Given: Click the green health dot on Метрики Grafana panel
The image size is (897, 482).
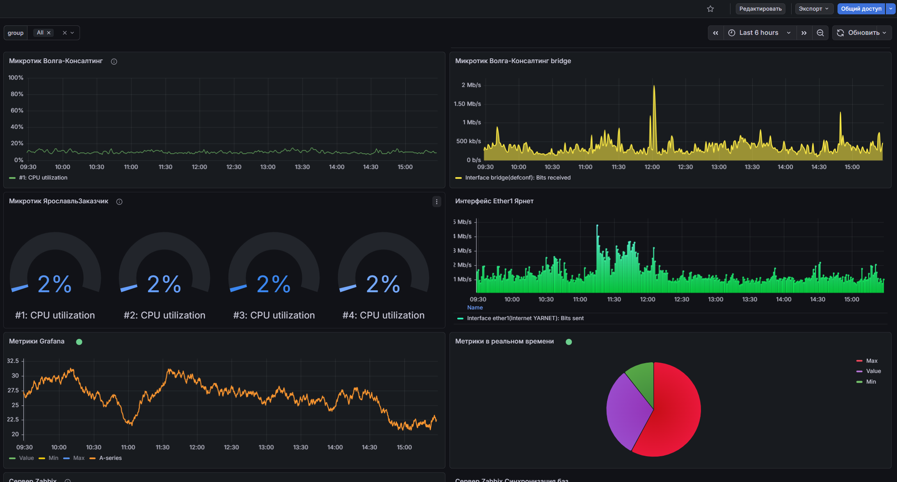Looking at the screenshot, I should click(x=79, y=341).
